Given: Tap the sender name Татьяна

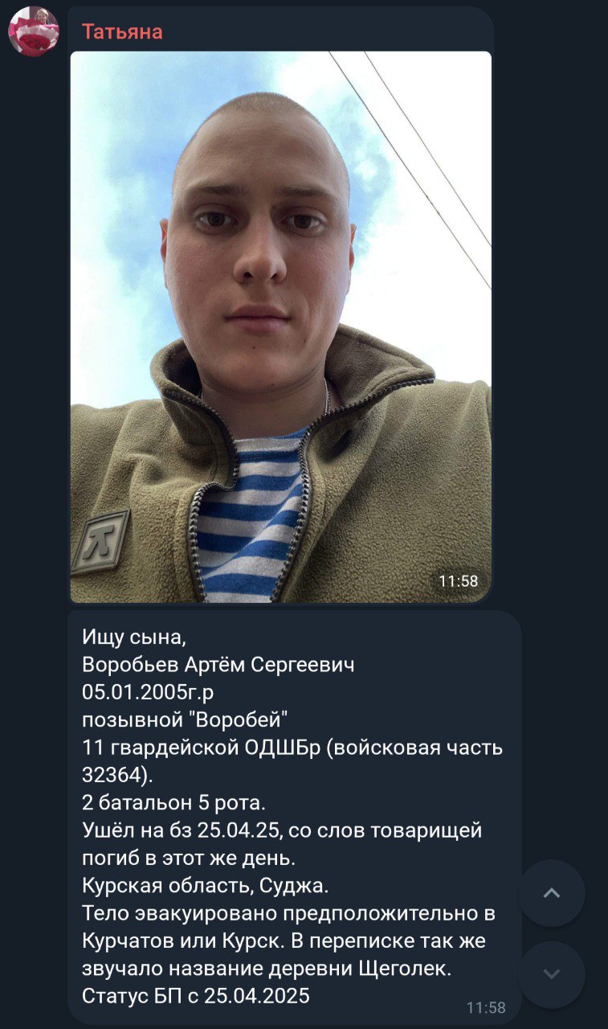Looking at the screenshot, I should pos(122,31).
